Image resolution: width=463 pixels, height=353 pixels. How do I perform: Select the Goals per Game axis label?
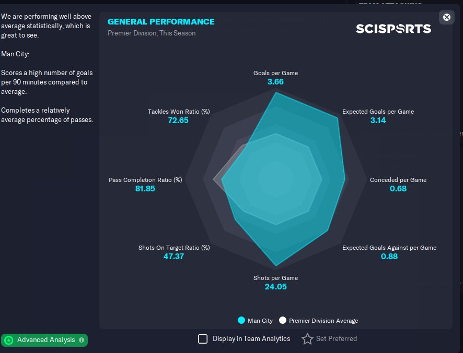275,73
